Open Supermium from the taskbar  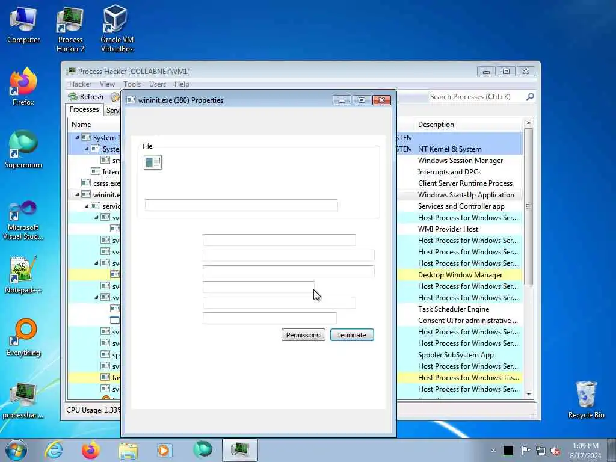coord(203,449)
